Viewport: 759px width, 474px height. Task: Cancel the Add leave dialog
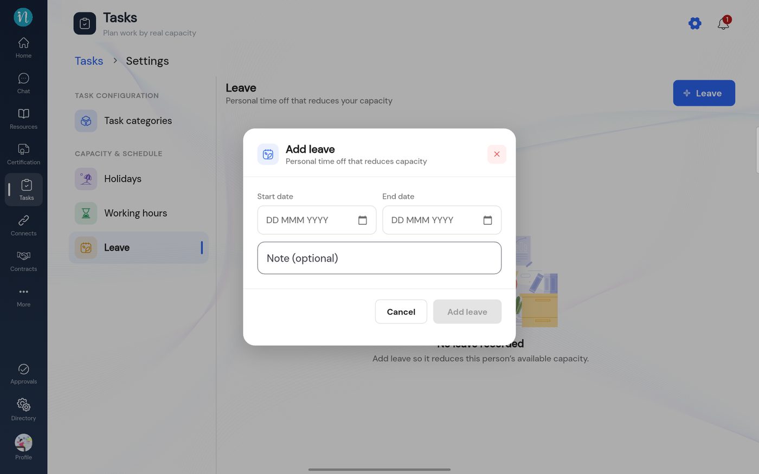(x=401, y=311)
